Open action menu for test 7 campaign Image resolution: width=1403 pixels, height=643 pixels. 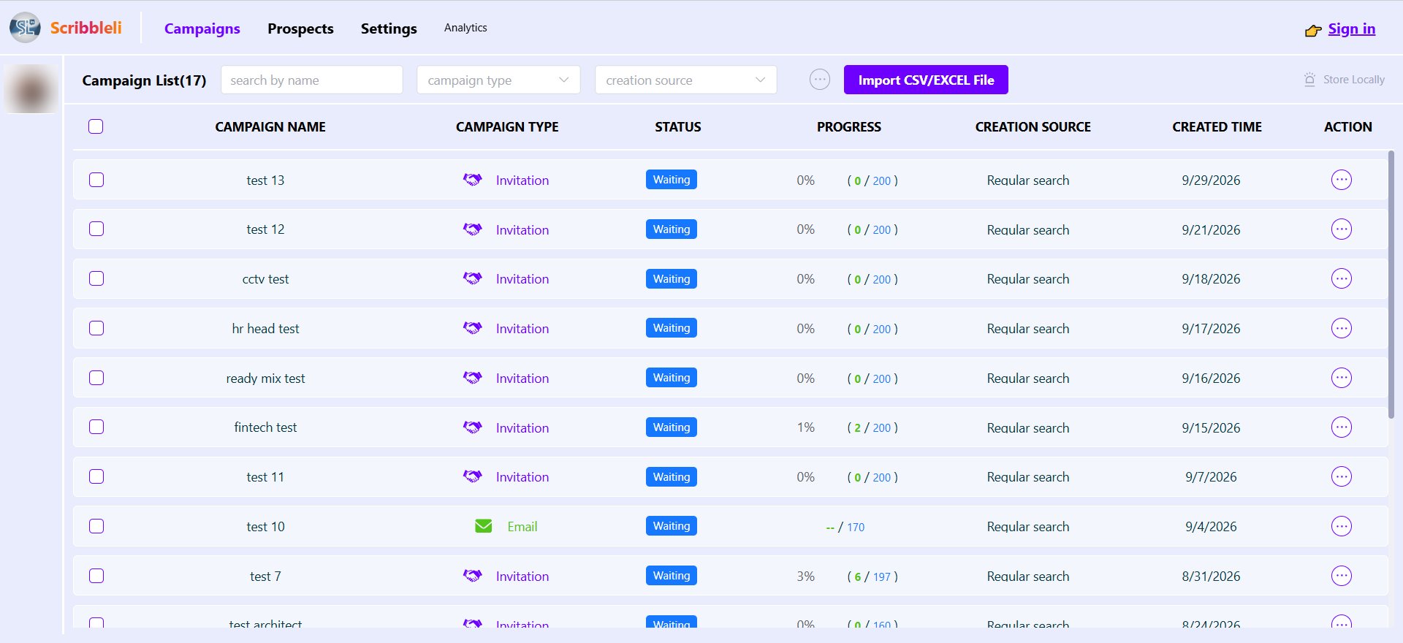coord(1342,576)
